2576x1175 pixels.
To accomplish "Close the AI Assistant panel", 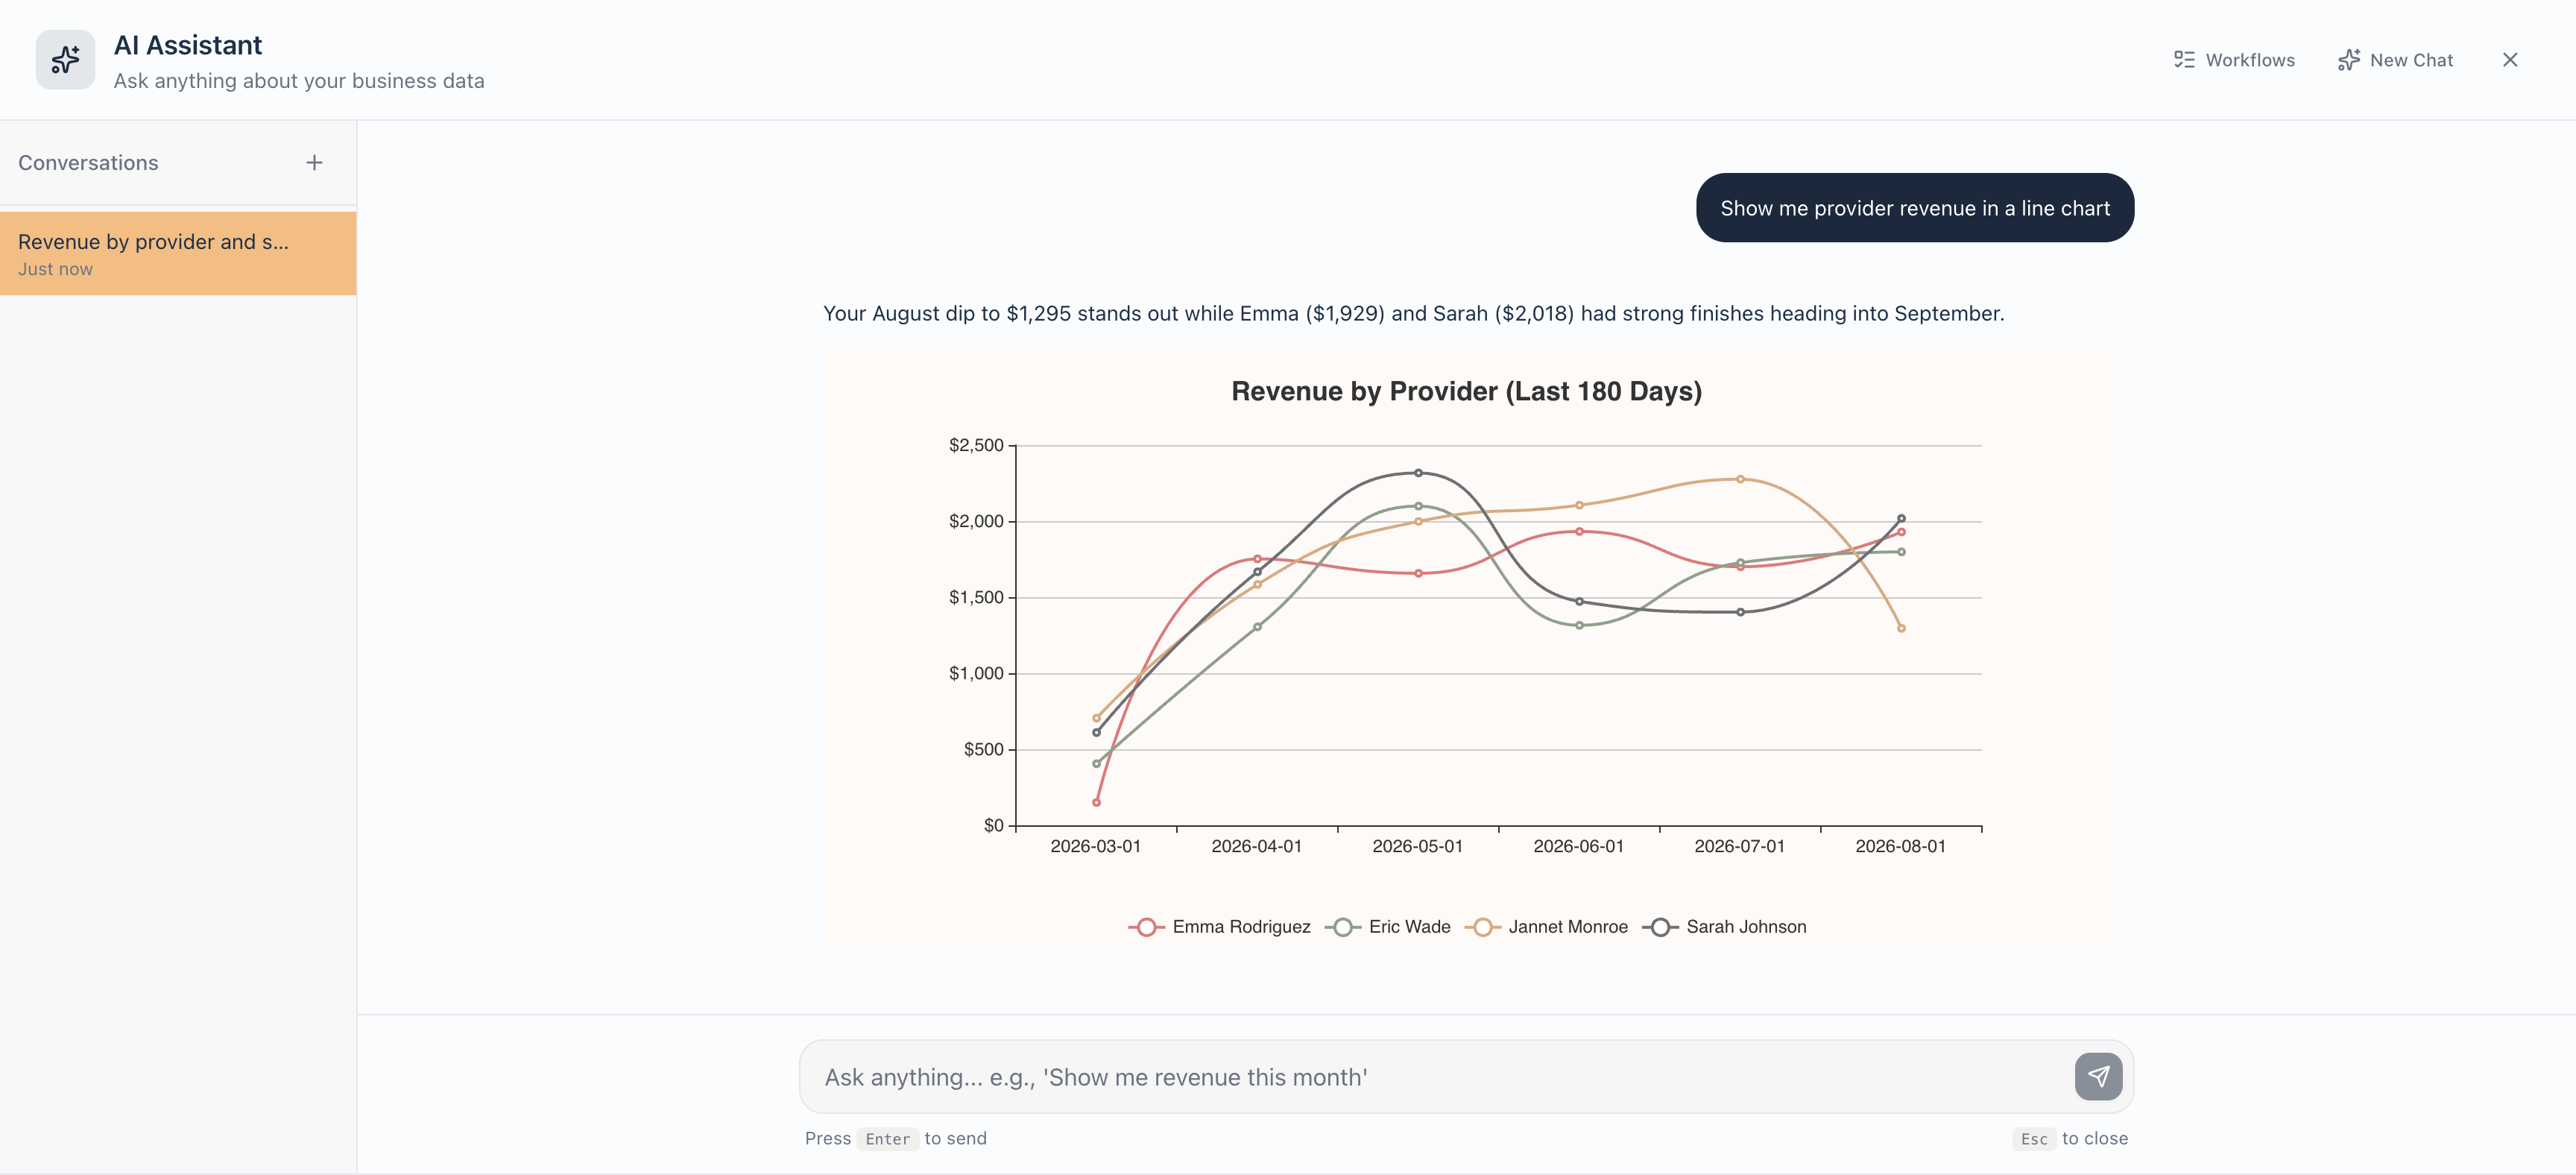I will [x=2510, y=60].
